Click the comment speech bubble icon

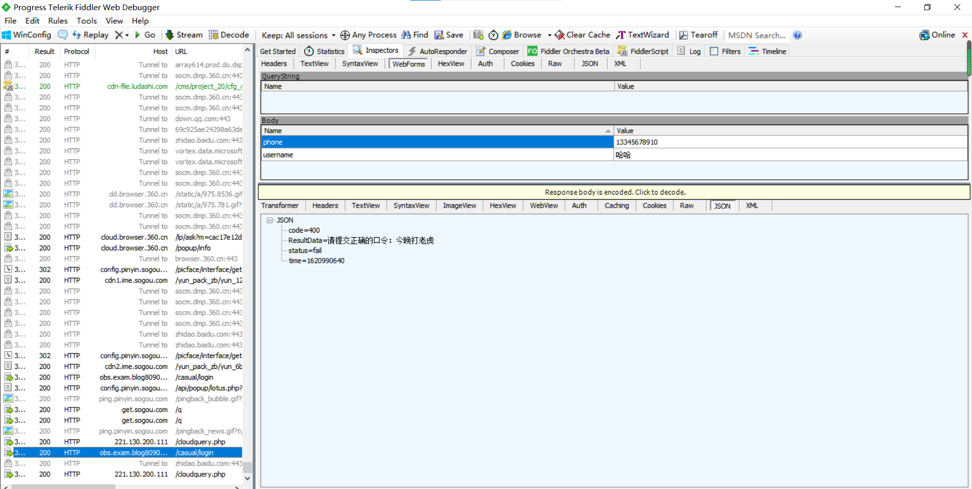pyautogui.click(x=63, y=35)
